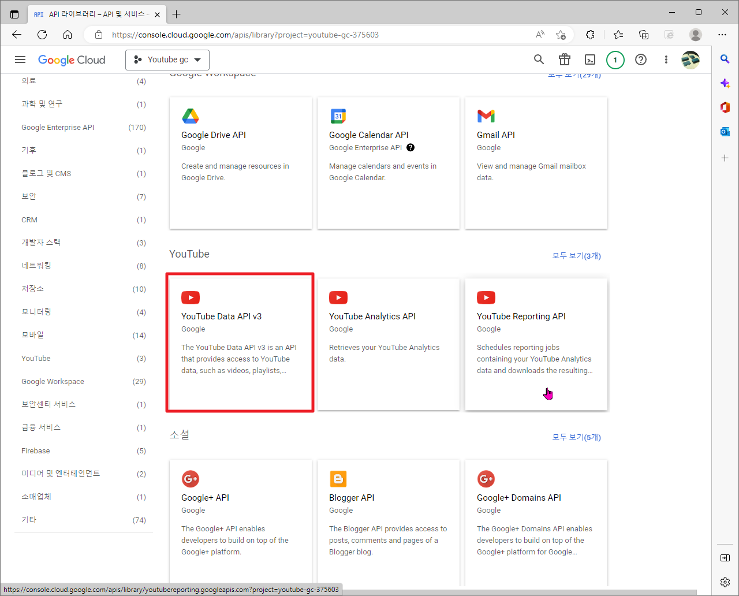Click 모두 보기(3개) link for YouTube
739x596 pixels.
point(577,256)
